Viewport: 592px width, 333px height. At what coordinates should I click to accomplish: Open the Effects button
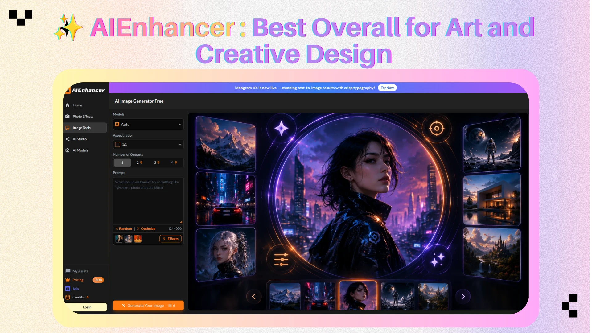pyautogui.click(x=171, y=239)
